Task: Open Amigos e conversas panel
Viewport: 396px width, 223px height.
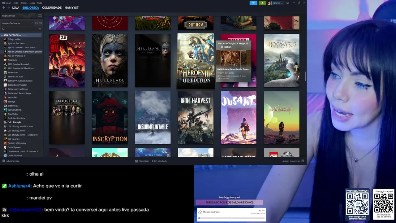Action: click(293, 161)
